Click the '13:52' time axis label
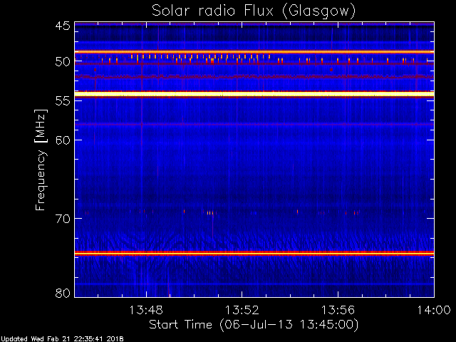The image size is (456, 342). pyautogui.click(x=242, y=310)
